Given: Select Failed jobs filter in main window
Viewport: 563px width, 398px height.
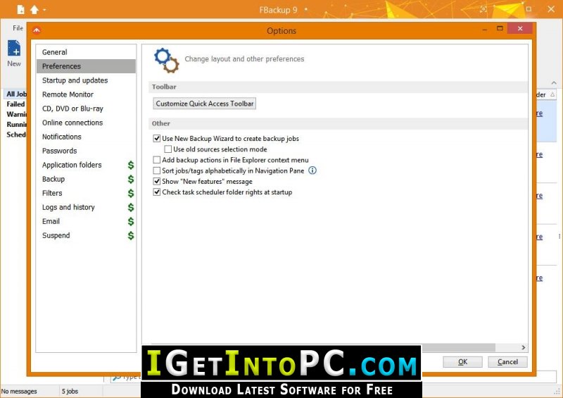Looking at the screenshot, I should coord(15,104).
